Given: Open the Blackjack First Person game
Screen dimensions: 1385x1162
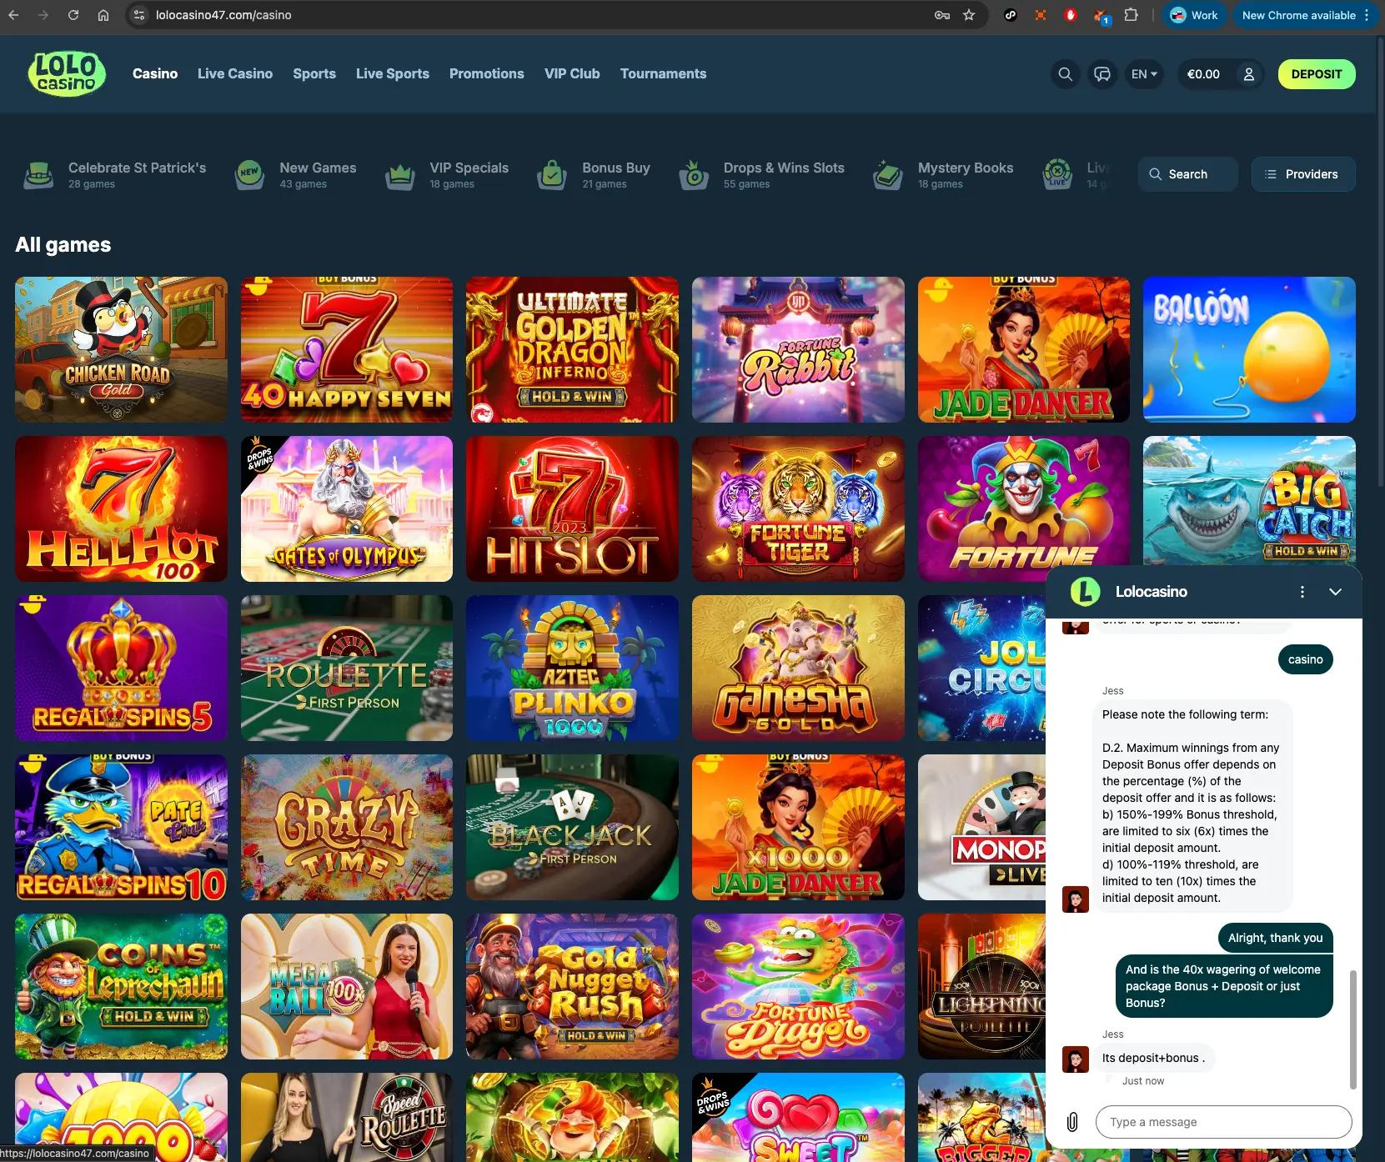Looking at the screenshot, I should (x=572, y=827).
